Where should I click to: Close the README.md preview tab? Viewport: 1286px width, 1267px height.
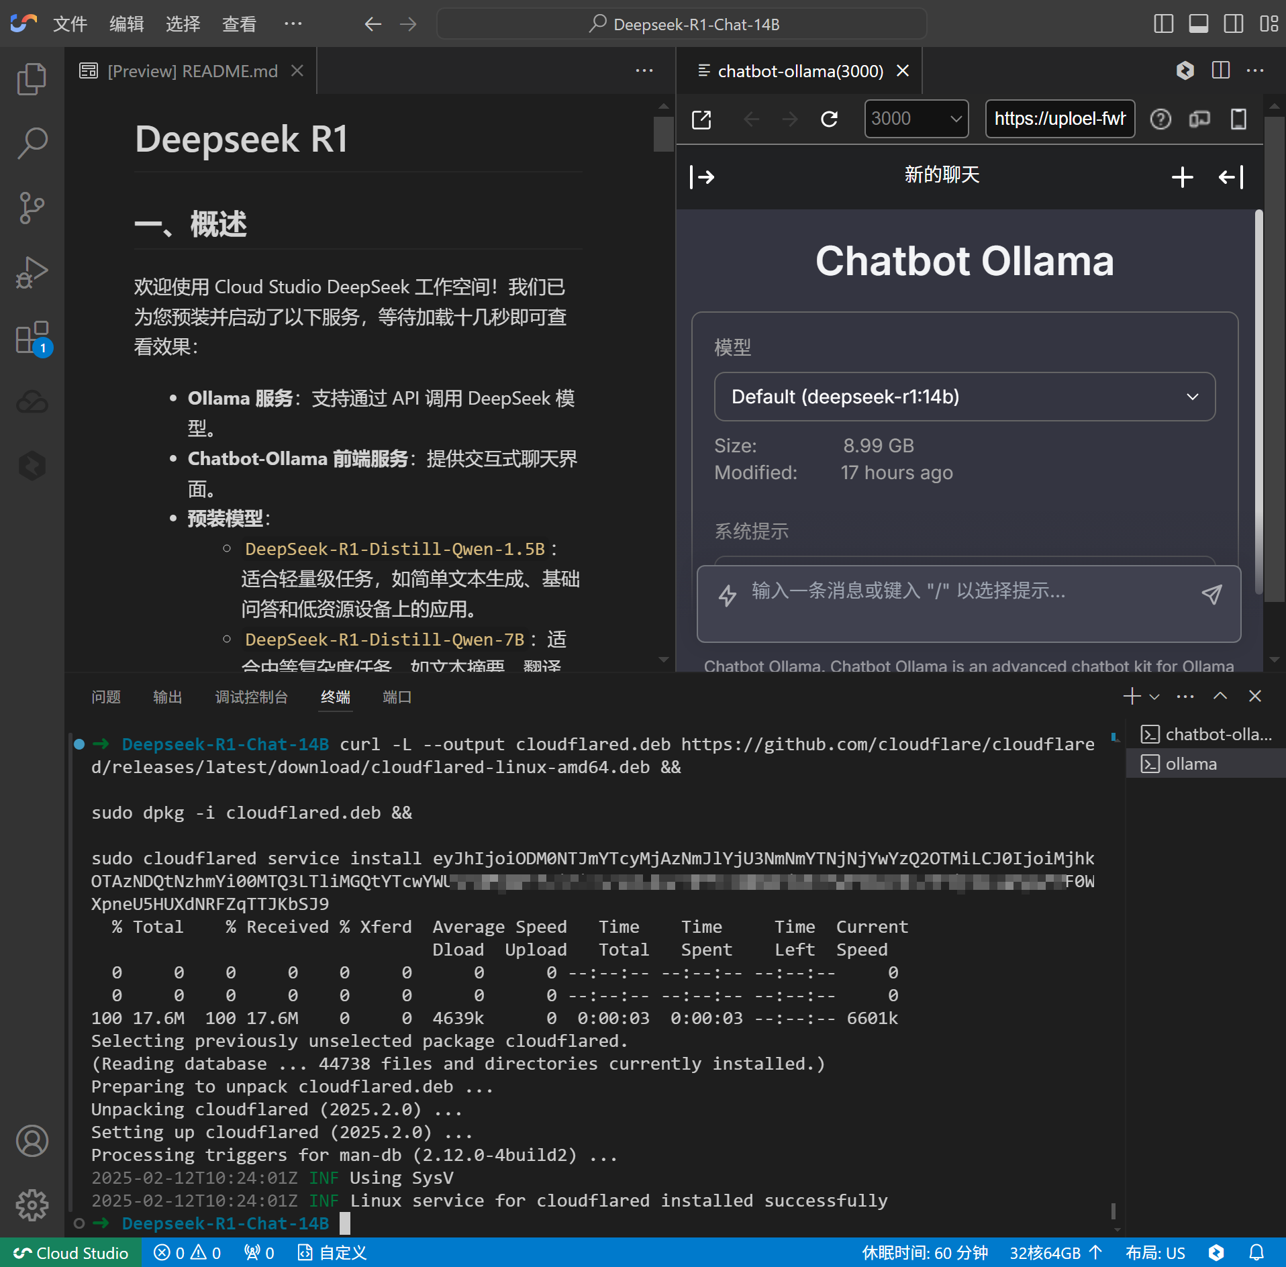coord(297,70)
